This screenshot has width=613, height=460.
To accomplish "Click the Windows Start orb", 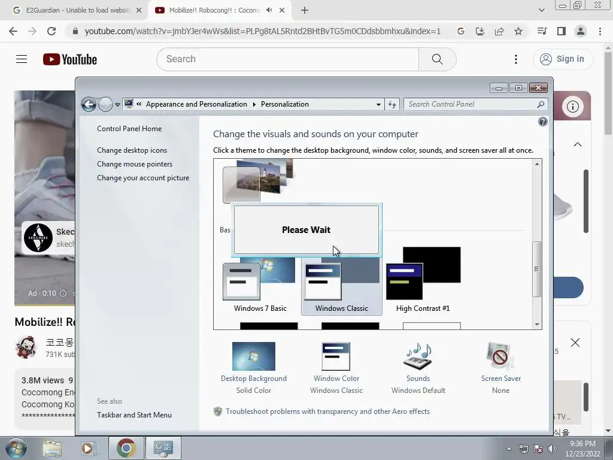I will click(16, 448).
